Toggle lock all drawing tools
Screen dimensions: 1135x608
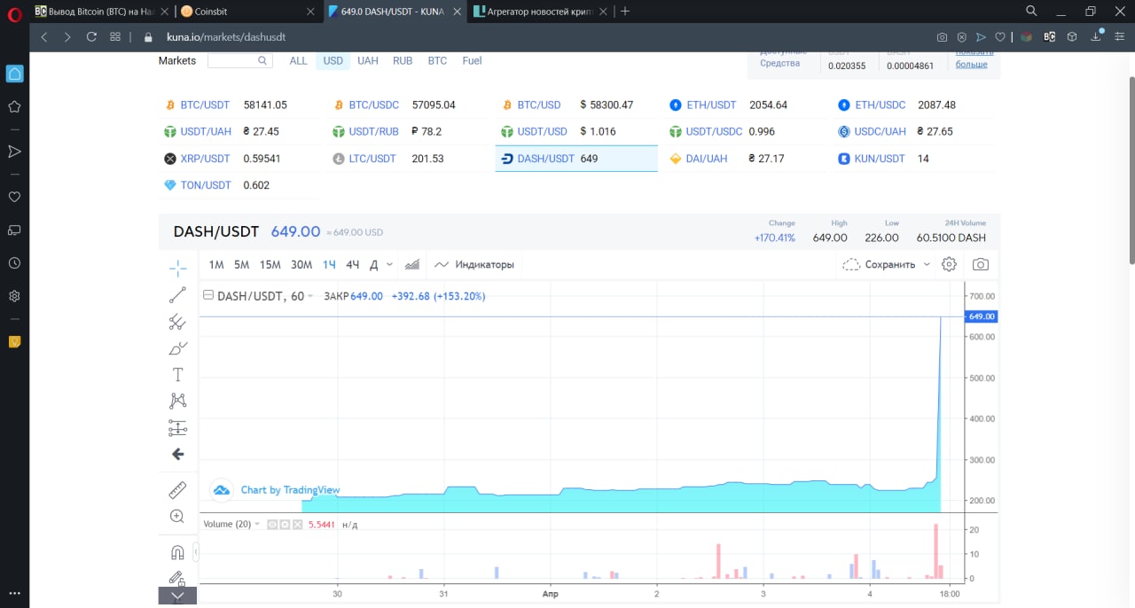[177, 579]
